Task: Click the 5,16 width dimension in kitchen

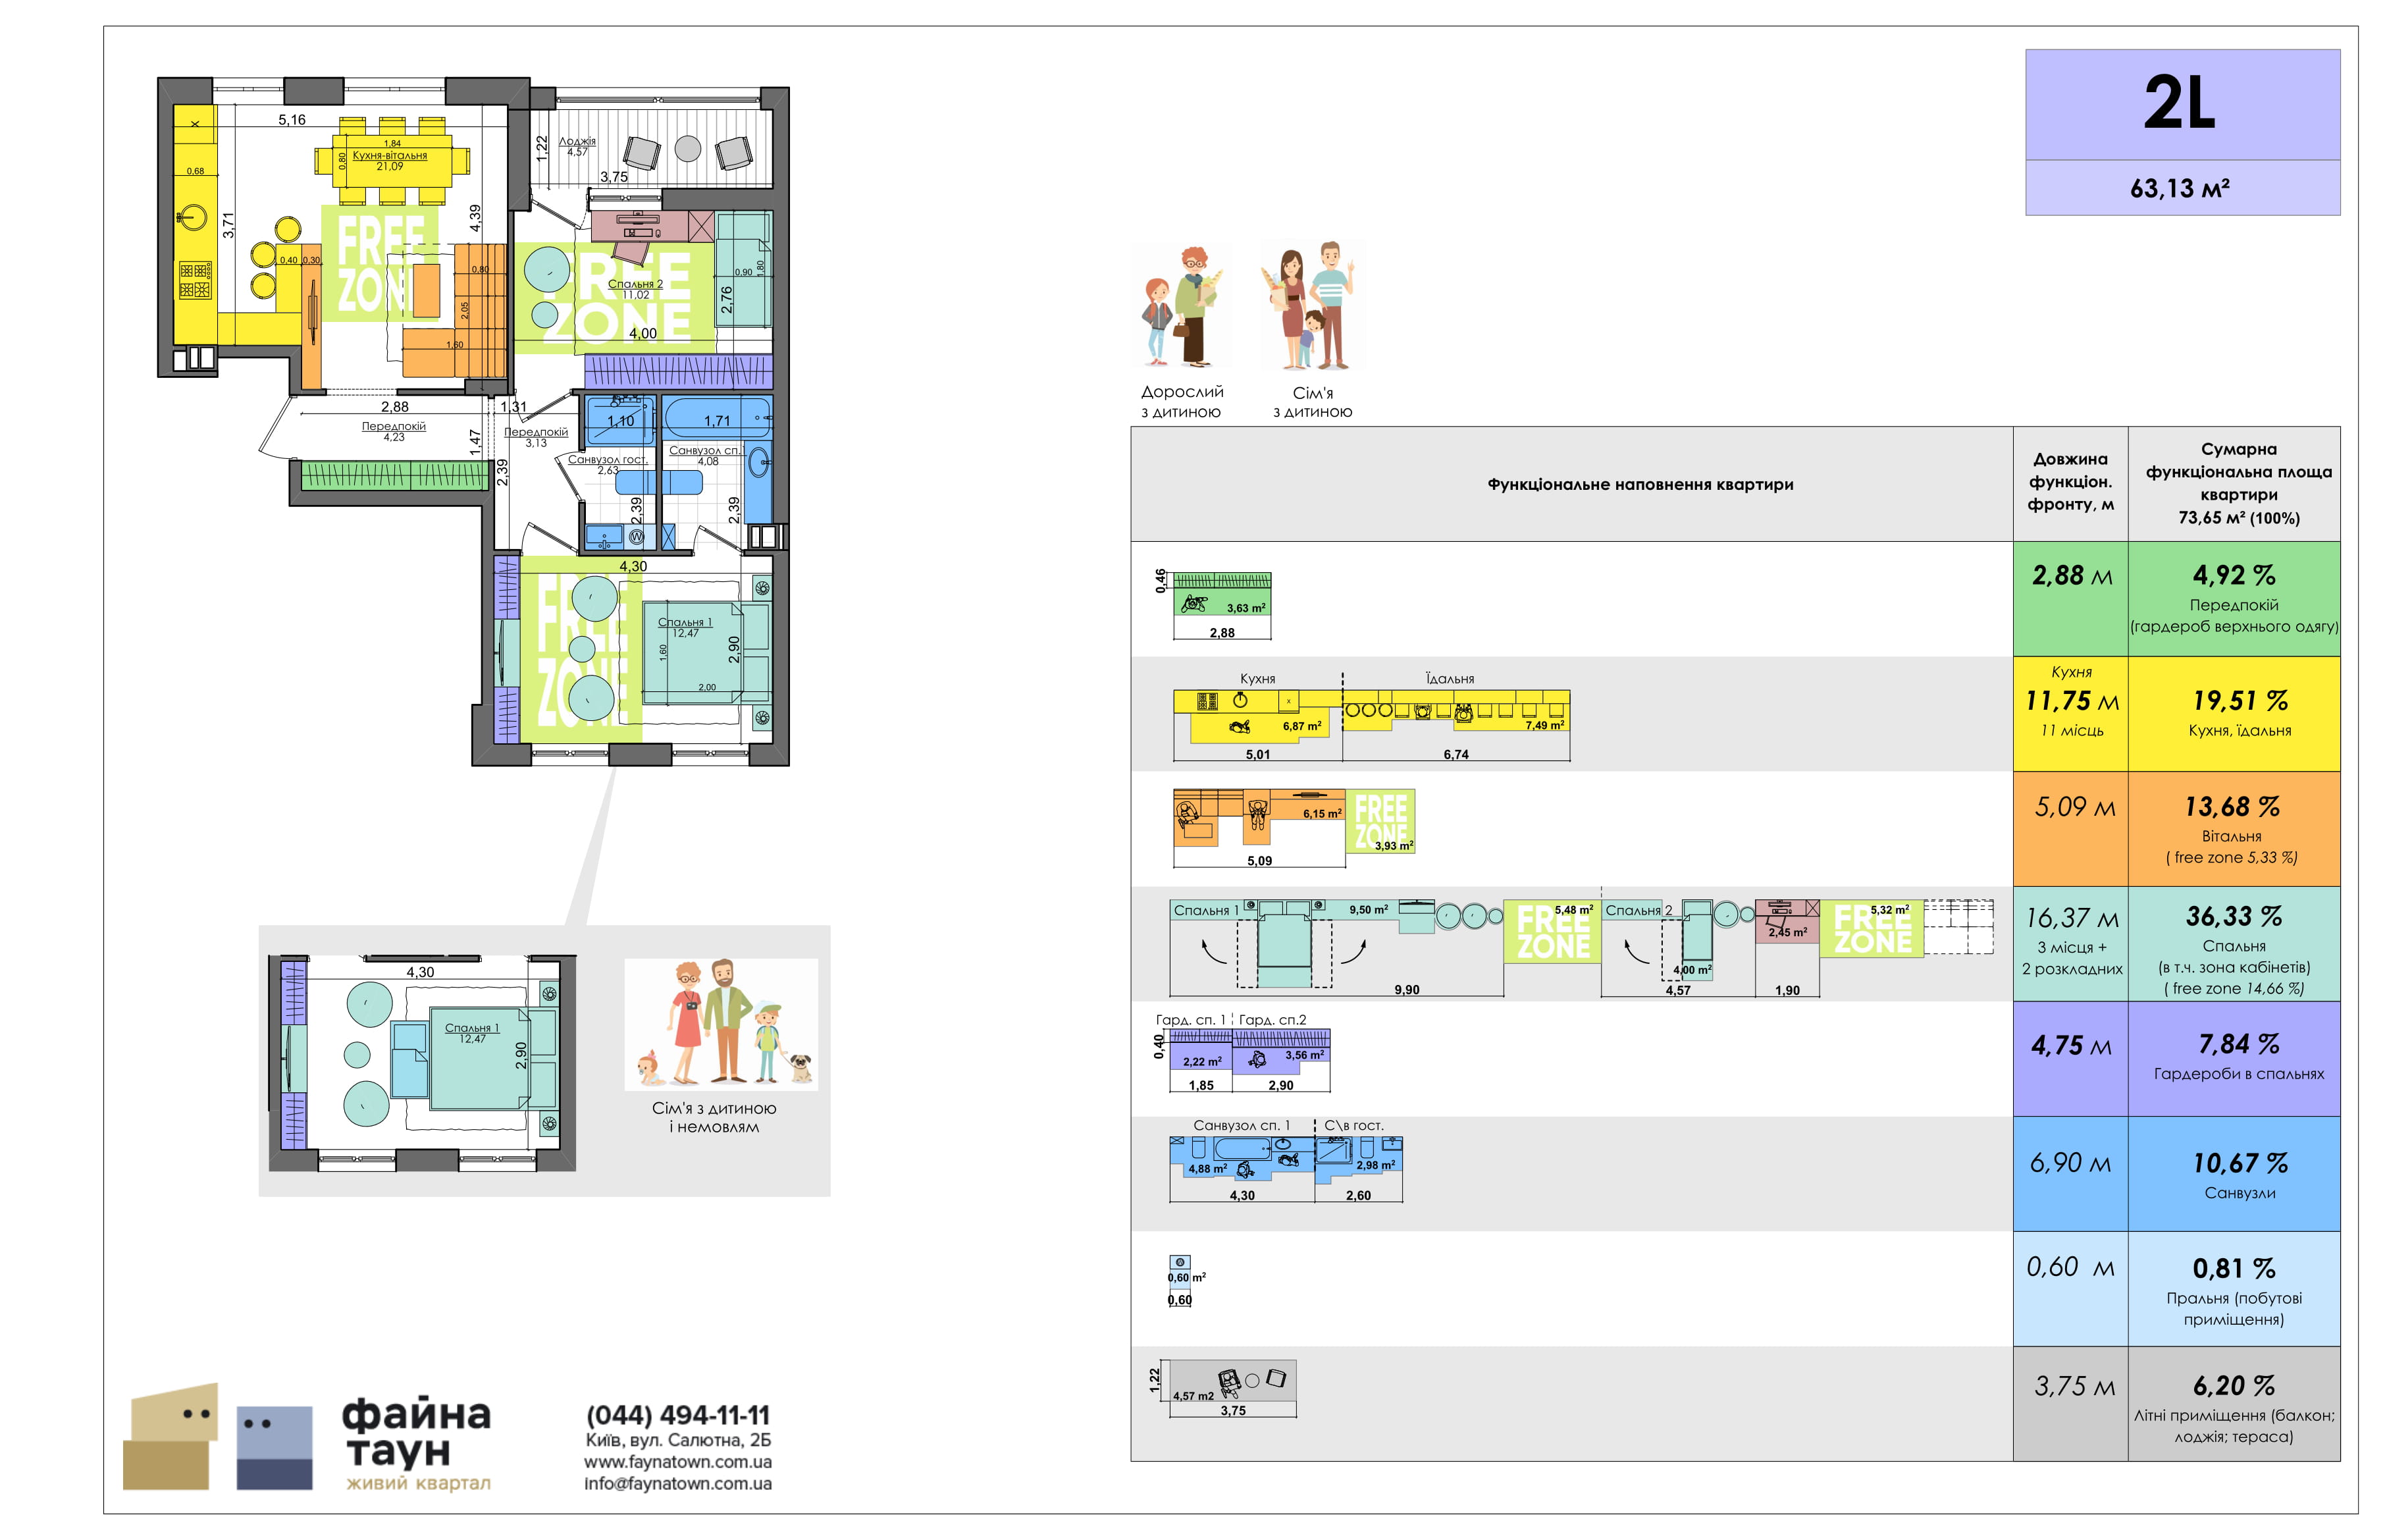Action: click(x=292, y=120)
